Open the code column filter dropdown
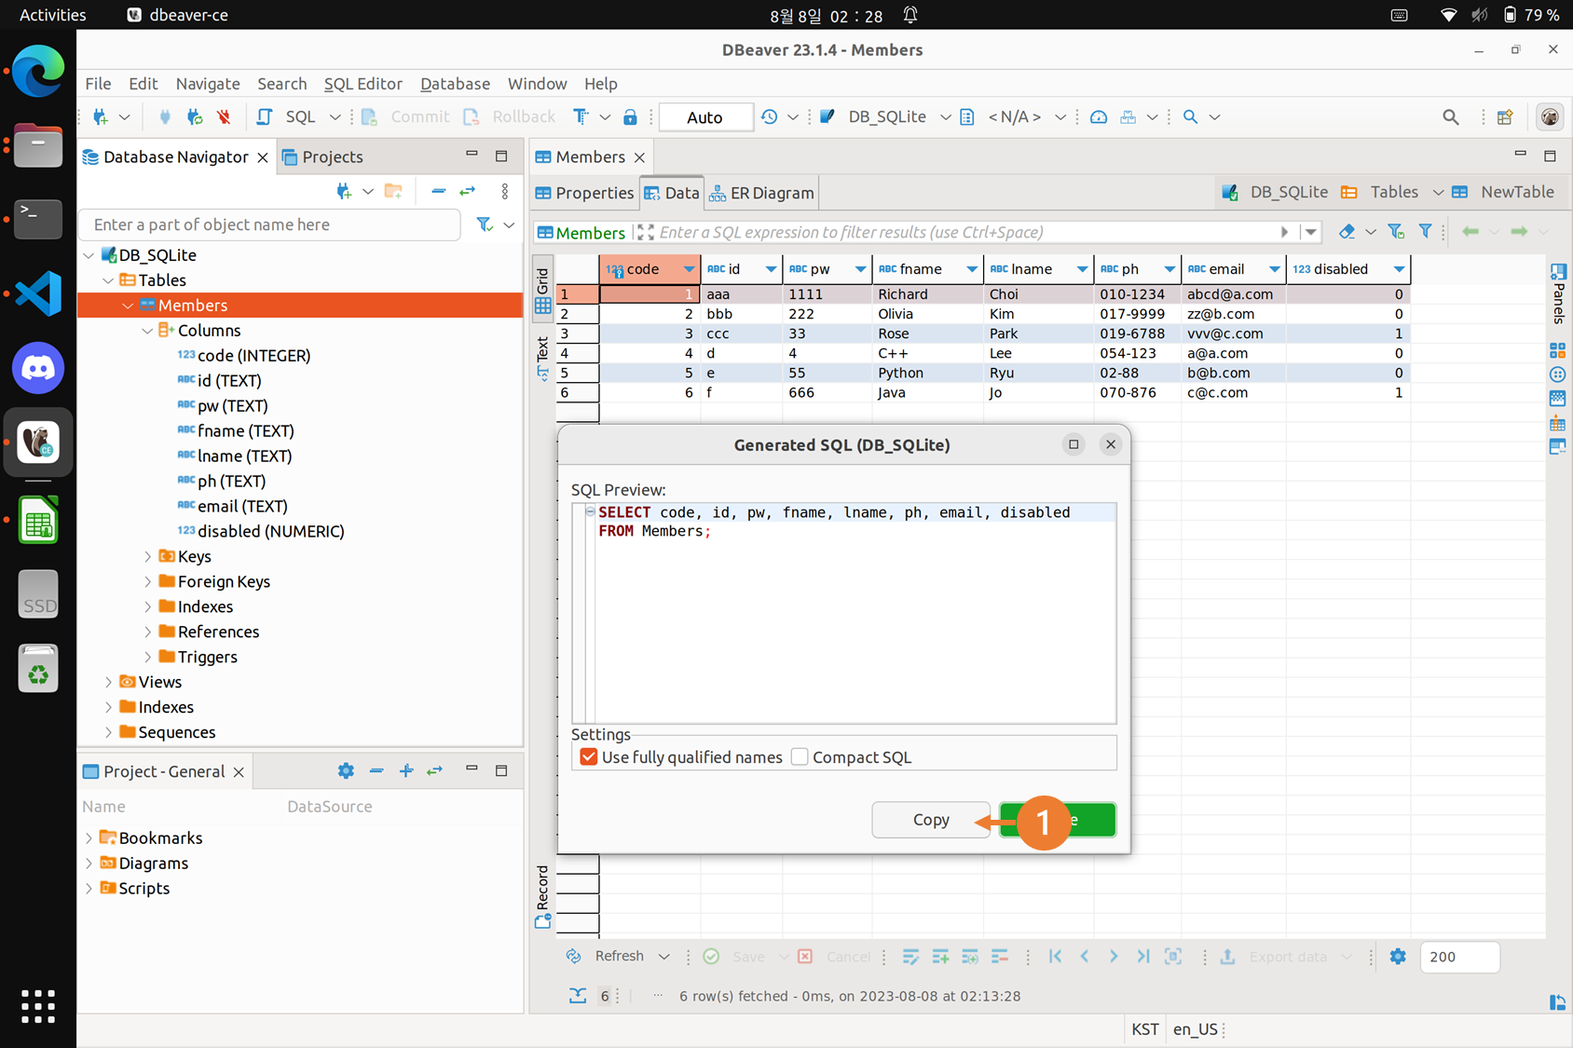 coord(689,269)
